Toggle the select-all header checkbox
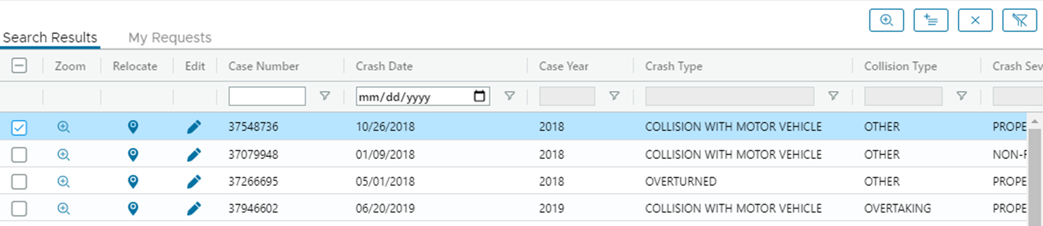 19,65
